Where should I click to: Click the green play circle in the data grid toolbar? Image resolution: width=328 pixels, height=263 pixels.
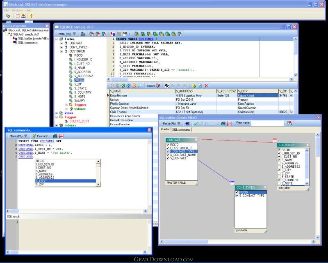123,85
